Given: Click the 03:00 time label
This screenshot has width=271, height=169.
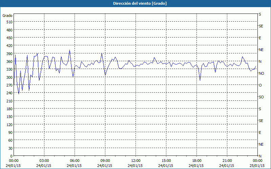Looking at the screenshot, I should [x=44, y=161].
